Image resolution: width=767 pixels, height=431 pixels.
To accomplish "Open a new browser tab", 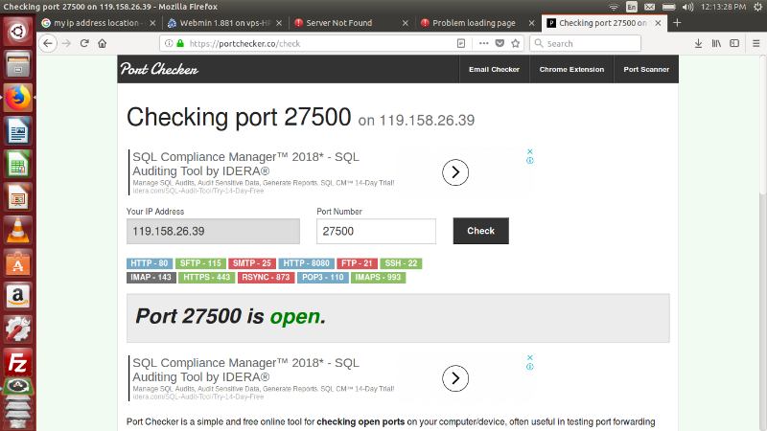I will coord(678,22).
